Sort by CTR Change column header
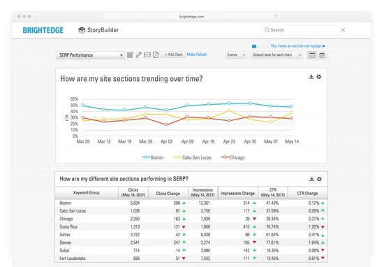Screen dimensions: 384x267 [307, 193]
